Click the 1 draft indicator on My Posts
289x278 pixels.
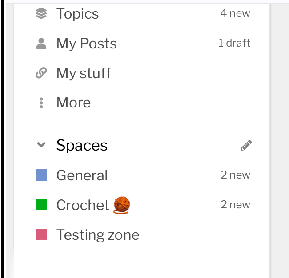(234, 43)
